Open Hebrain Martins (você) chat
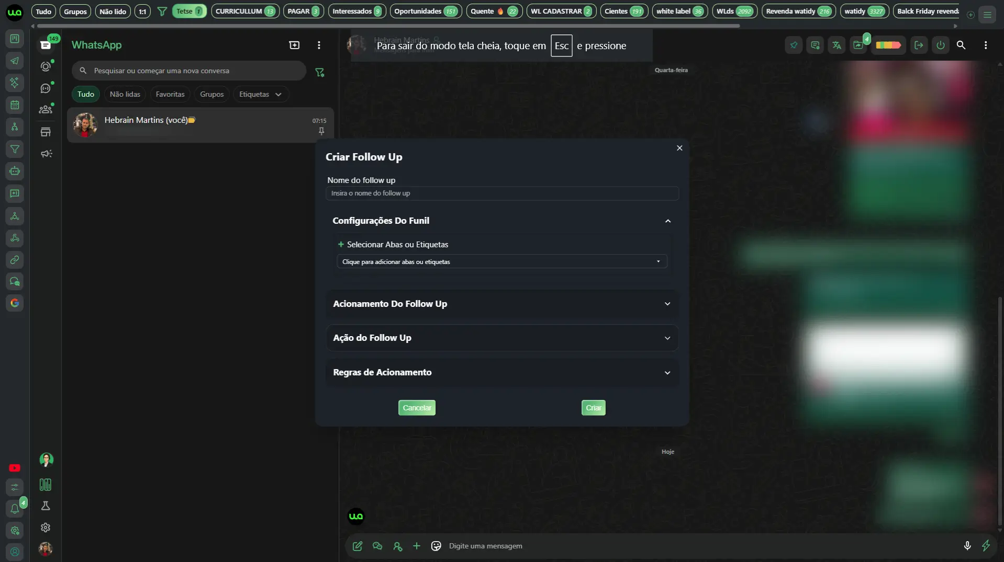Viewport: 1004px width, 562px height. pyautogui.click(x=200, y=125)
